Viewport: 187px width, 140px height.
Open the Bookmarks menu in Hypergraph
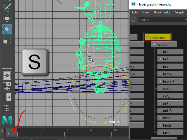click(x=162, y=12)
